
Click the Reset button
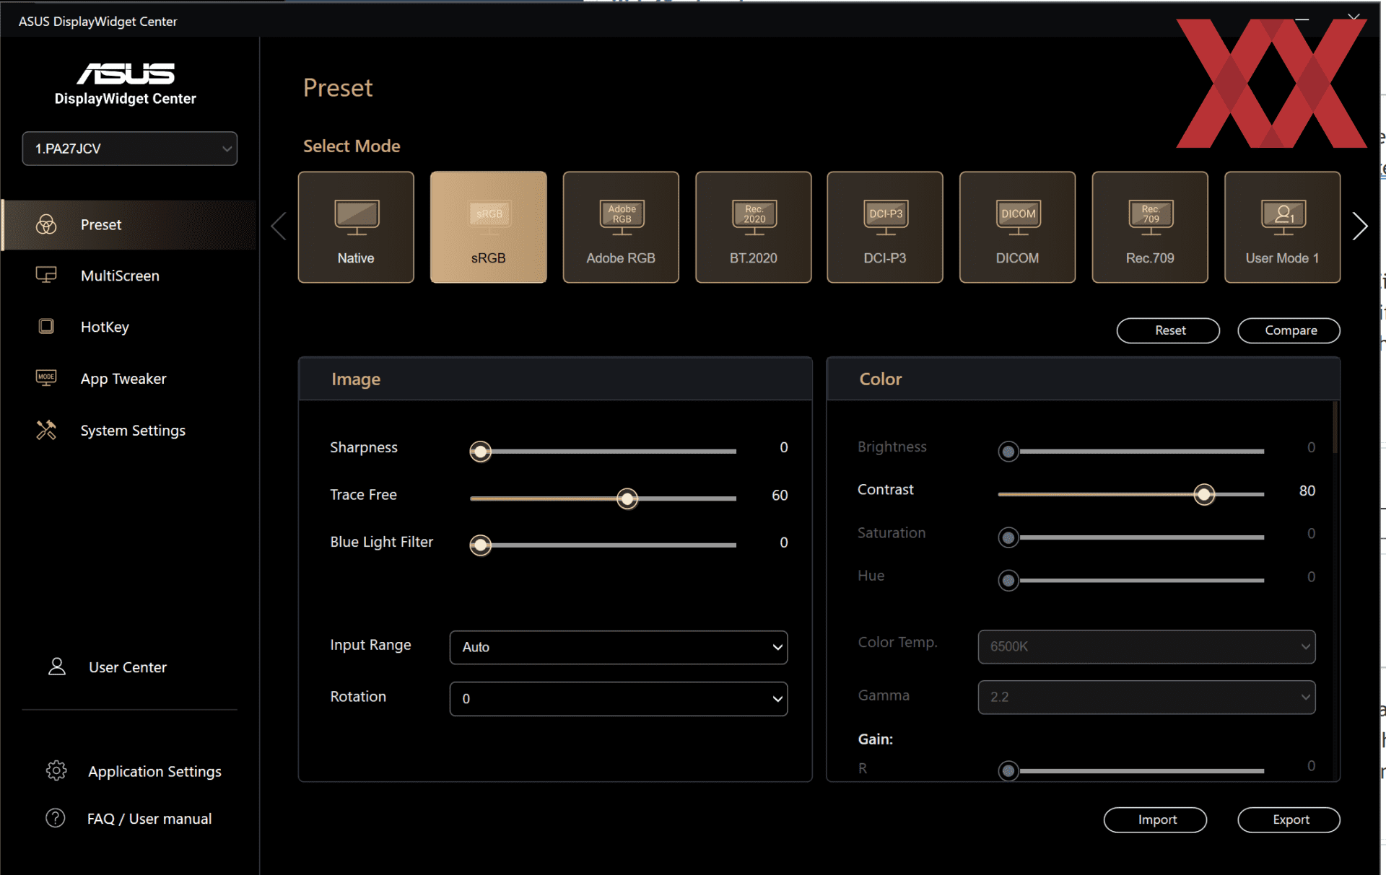pos(1168,330)
